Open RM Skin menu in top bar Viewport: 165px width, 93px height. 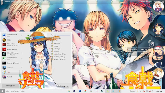[7, 2]
